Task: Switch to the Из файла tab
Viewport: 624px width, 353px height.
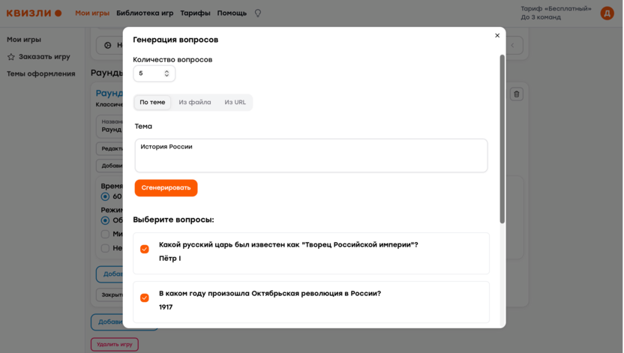Action: pyautogui.click(x=195, y=103)
